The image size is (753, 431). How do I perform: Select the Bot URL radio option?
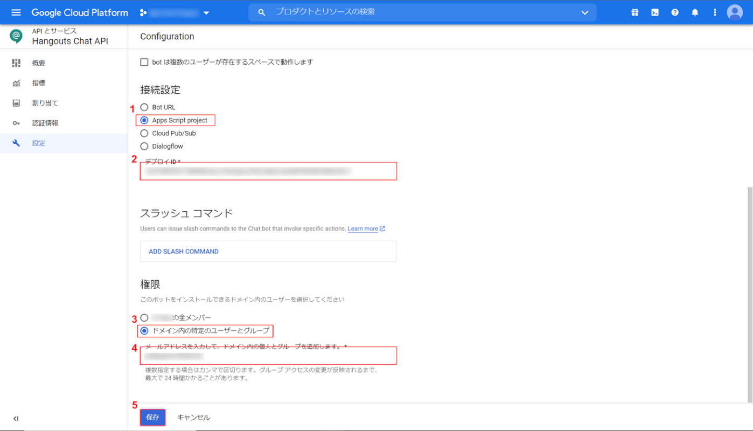(144, 107)
